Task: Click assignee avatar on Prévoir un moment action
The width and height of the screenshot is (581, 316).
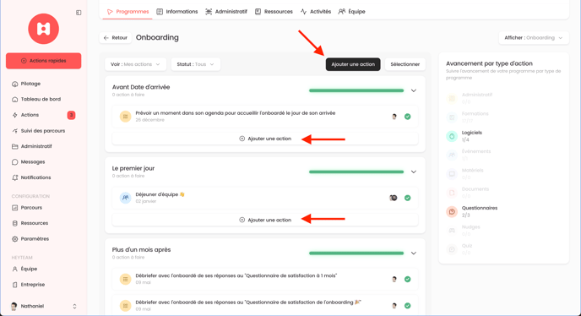Action: [394, 117]
